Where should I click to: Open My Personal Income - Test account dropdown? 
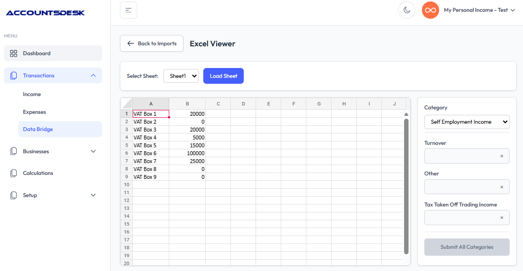click(x=479, y=10)
